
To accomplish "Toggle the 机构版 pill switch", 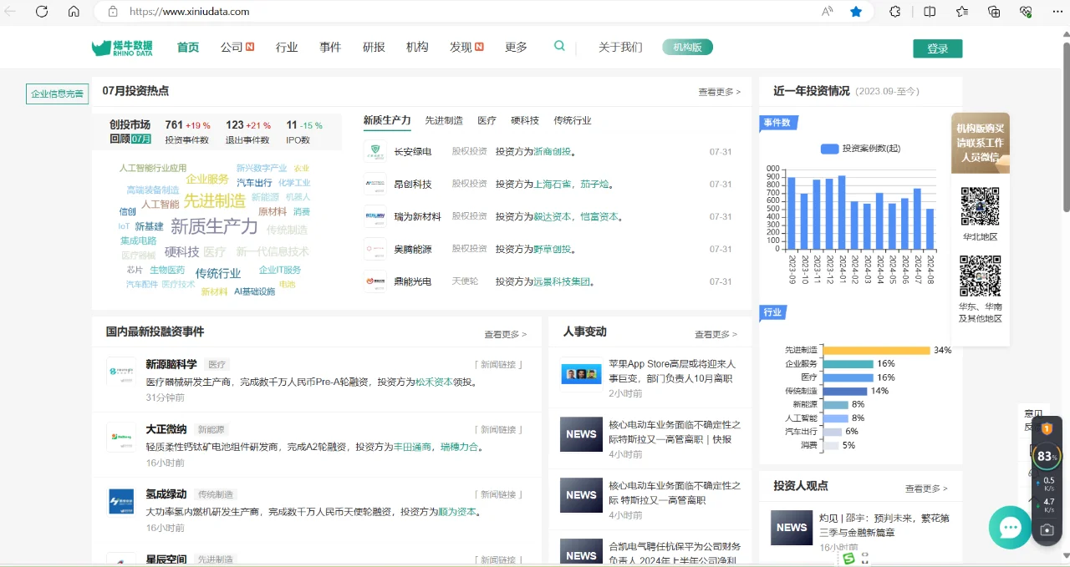I will click(x=687, y=47).
